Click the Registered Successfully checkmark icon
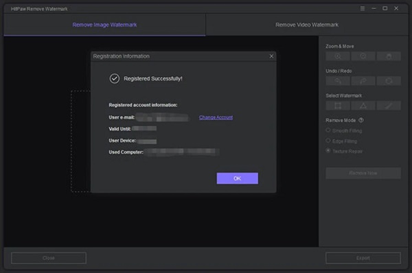This screenshot has height=273, width=412. (x=114, y=78)
